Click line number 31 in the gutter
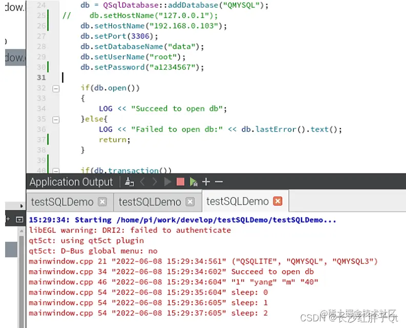Viewport: 406px width, 328px height. point(41,78)
